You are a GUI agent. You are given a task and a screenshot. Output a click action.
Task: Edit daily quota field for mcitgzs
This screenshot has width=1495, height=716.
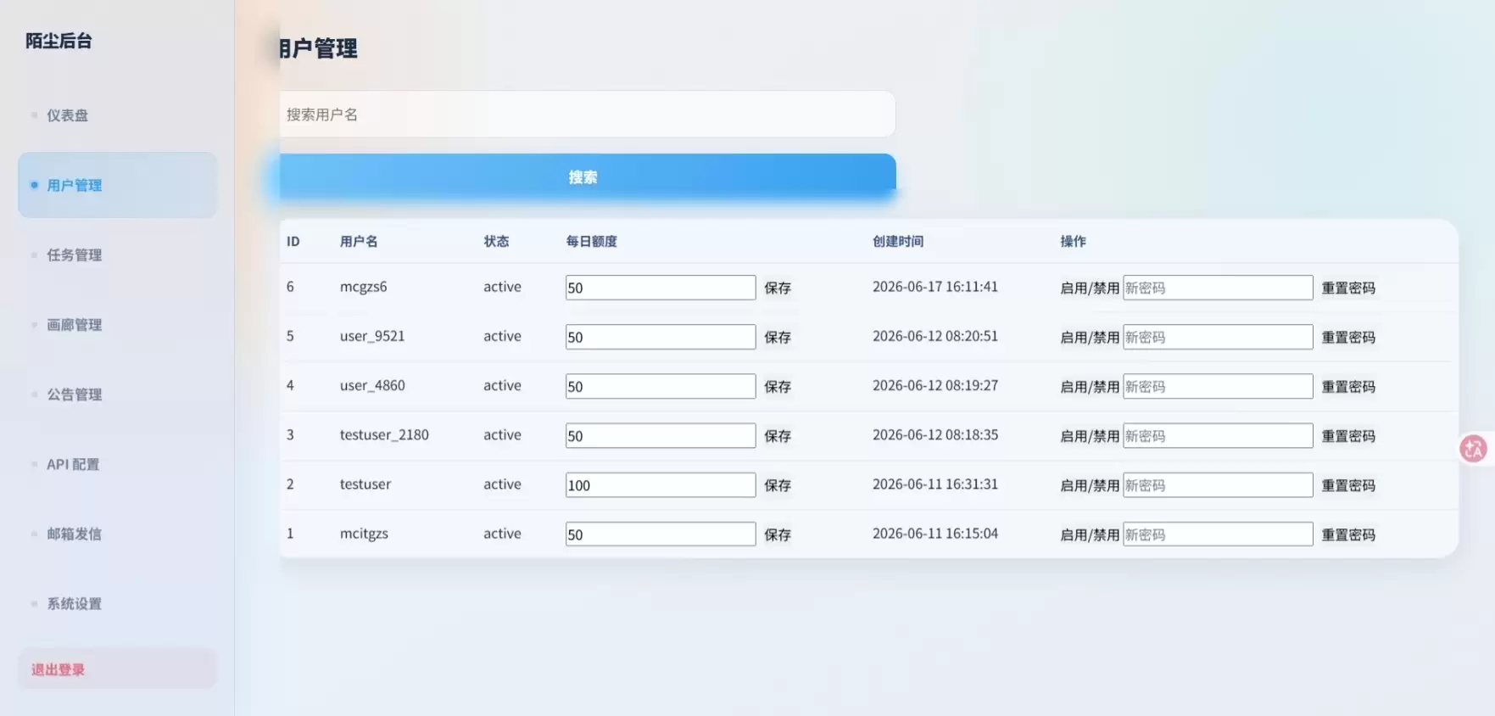(661, 534)
